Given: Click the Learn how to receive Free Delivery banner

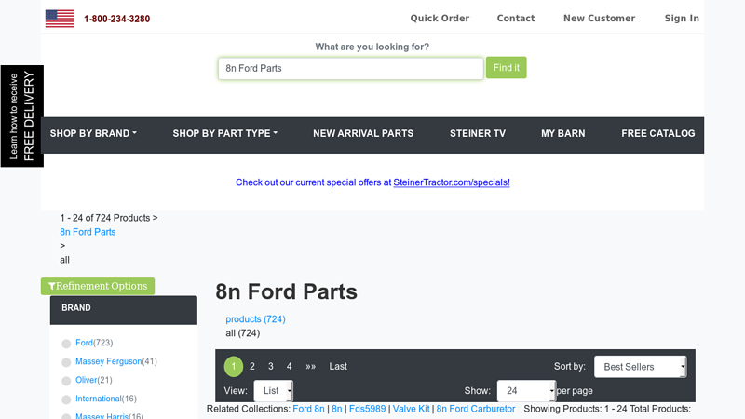Looking at the screenshot, I should tap(21, 115).
